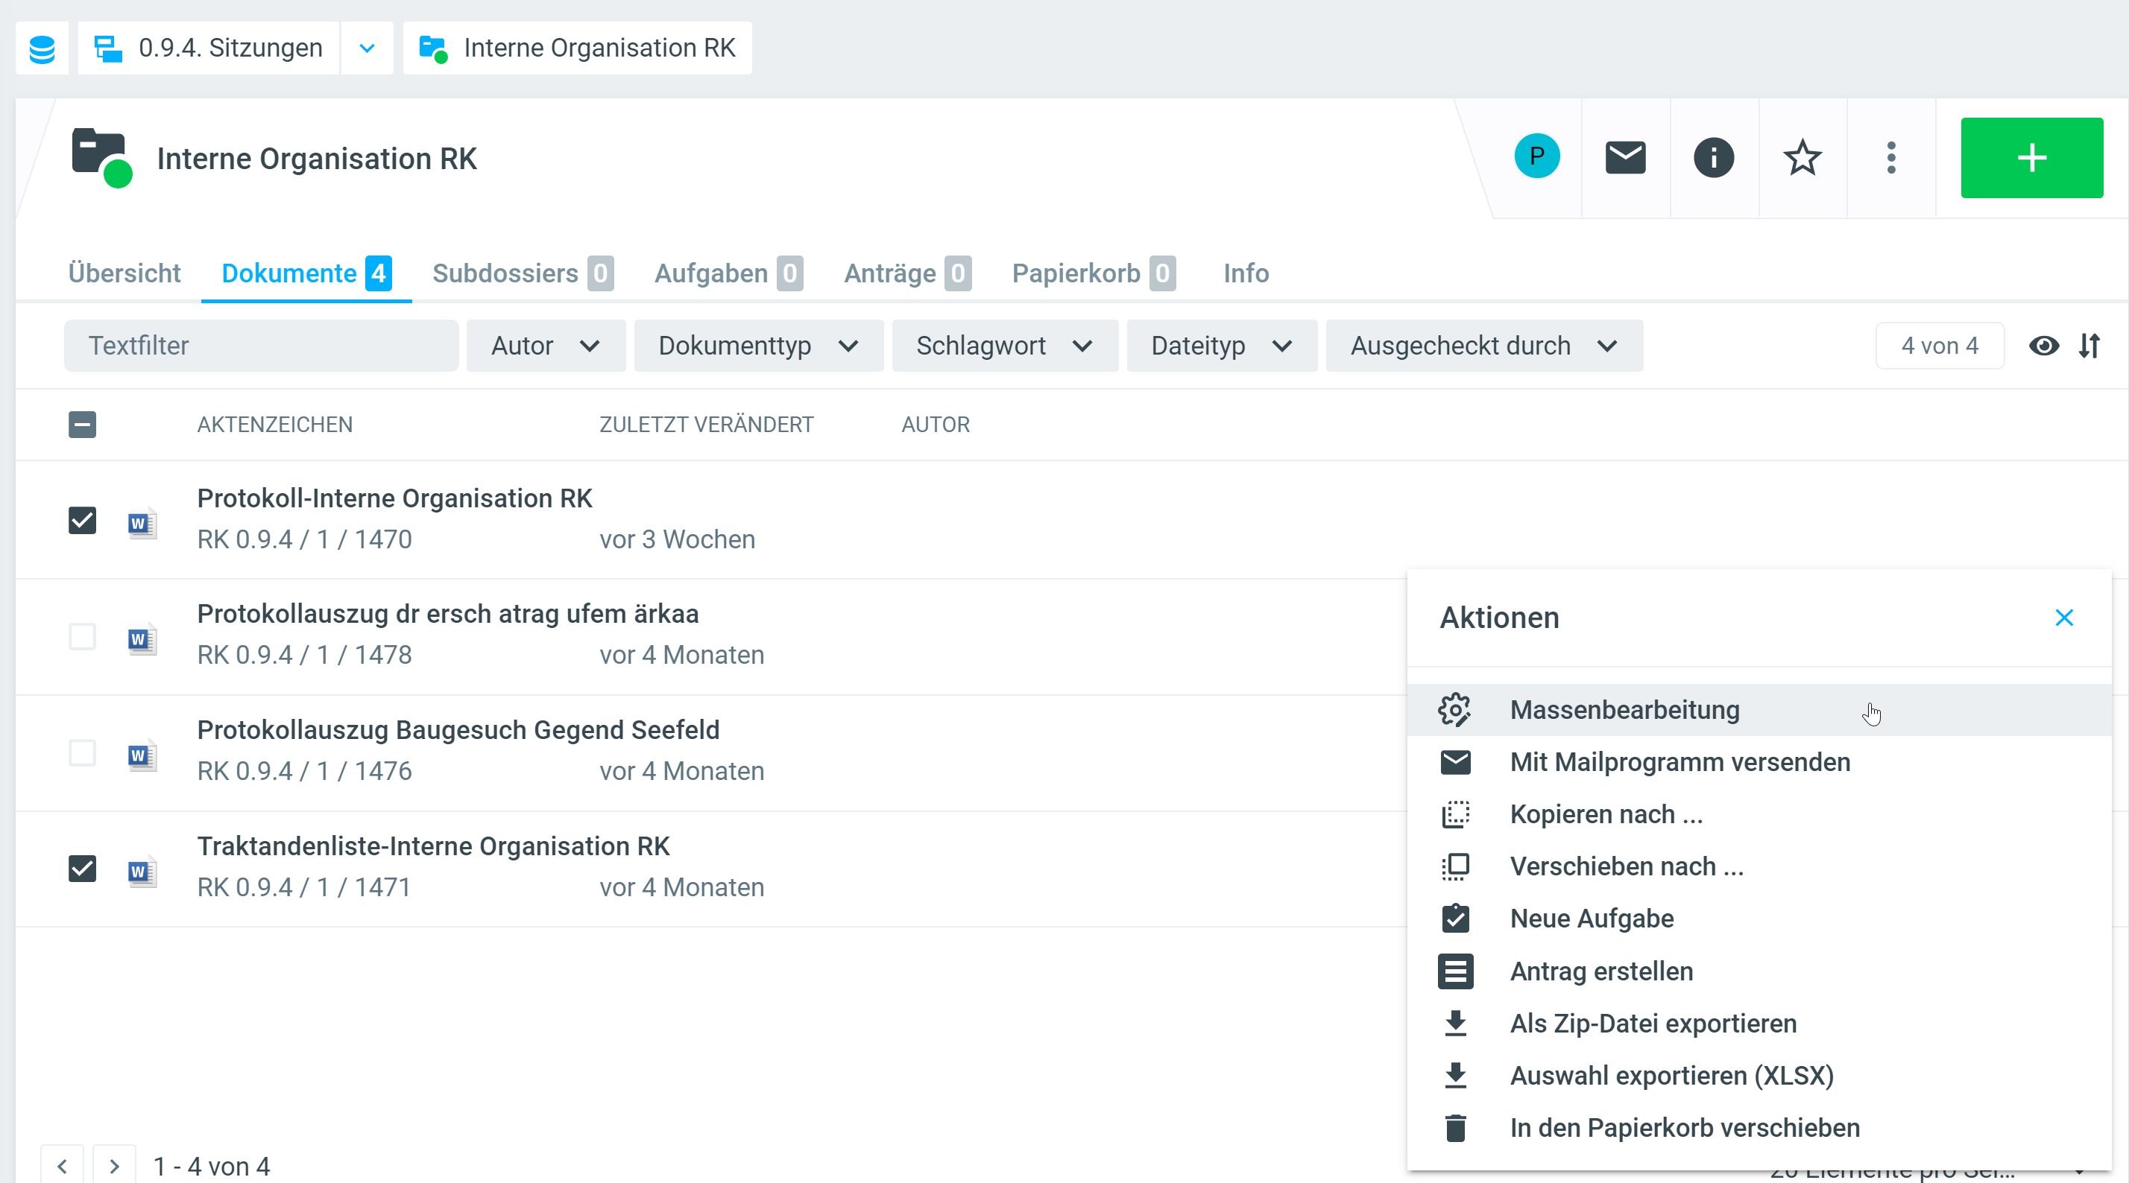Uncheck the Traktandenliste-Interne Organisation RK checkbox
Image resolution: width=2129 pixels, height=1183 pixels.
click(x=82, y=868)
